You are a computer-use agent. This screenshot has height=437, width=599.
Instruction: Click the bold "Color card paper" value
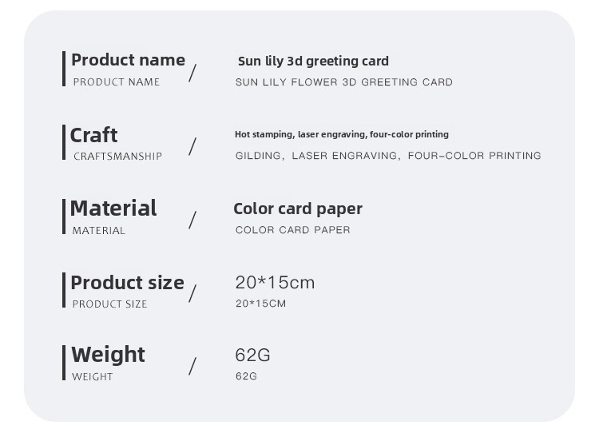298,209
